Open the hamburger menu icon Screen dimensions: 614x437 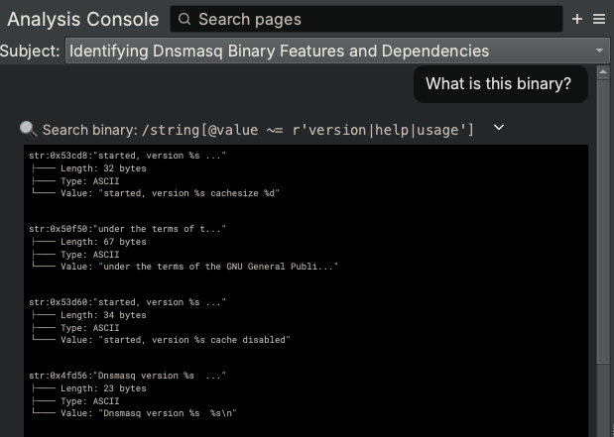tap(599, 19)
